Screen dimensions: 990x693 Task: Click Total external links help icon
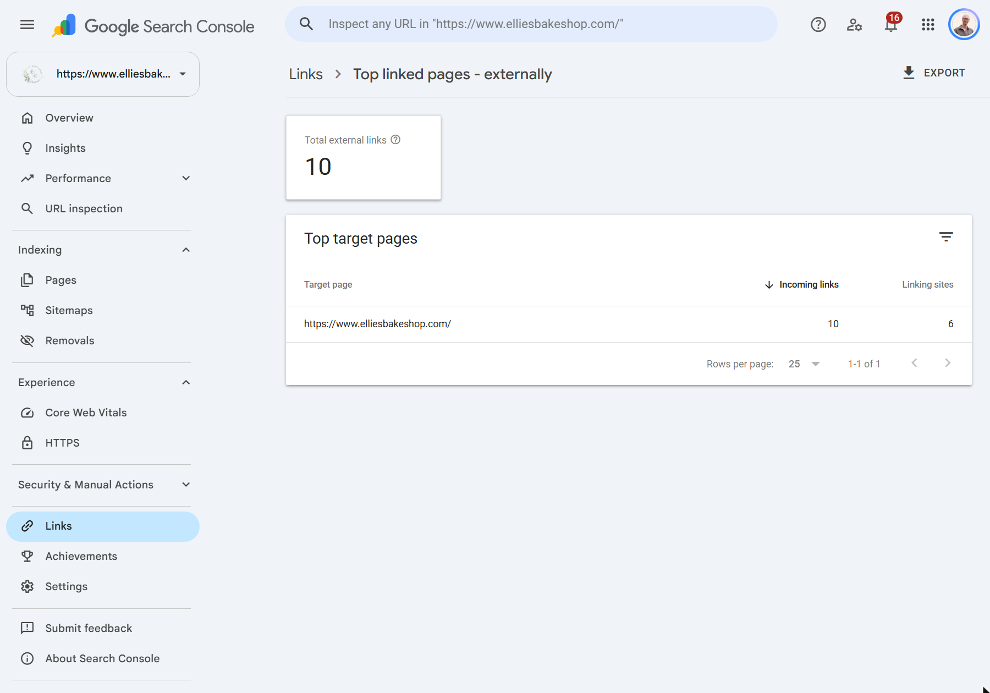tap(395, 140)
